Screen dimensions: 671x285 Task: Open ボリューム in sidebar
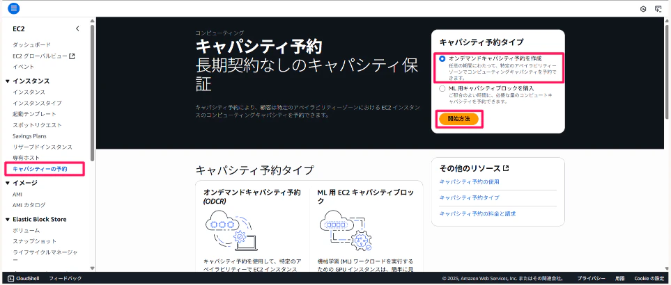26,230
